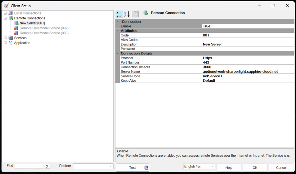Select New Server (001) tree item

click(x=32, y=23)
